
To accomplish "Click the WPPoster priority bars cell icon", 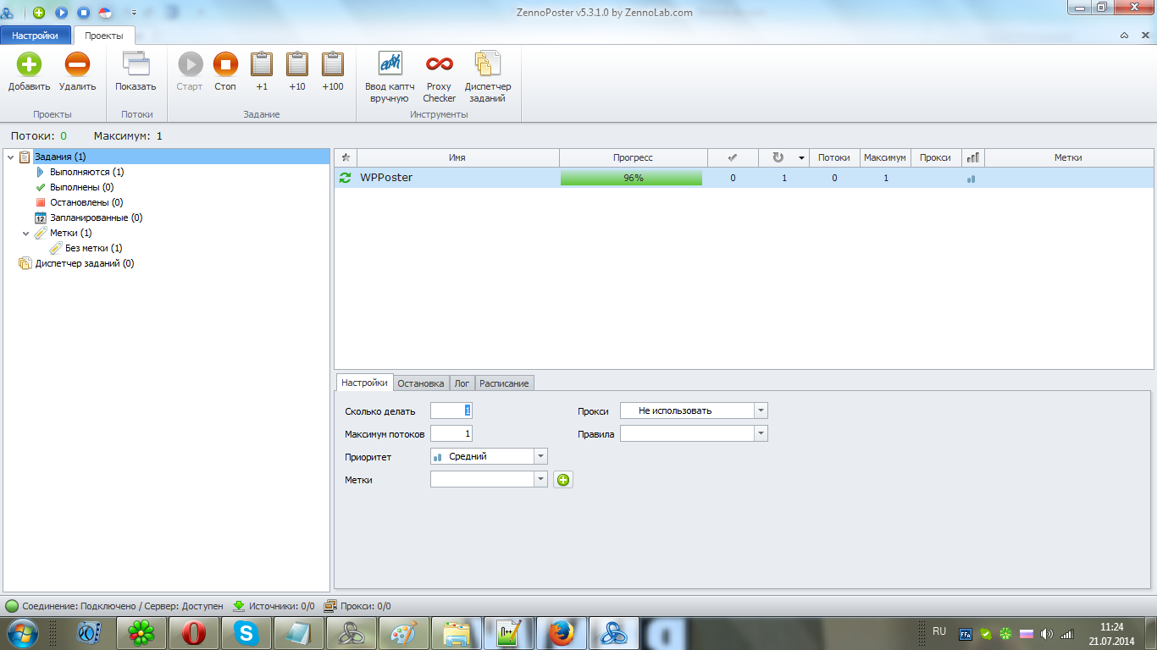I will (972, 179).
